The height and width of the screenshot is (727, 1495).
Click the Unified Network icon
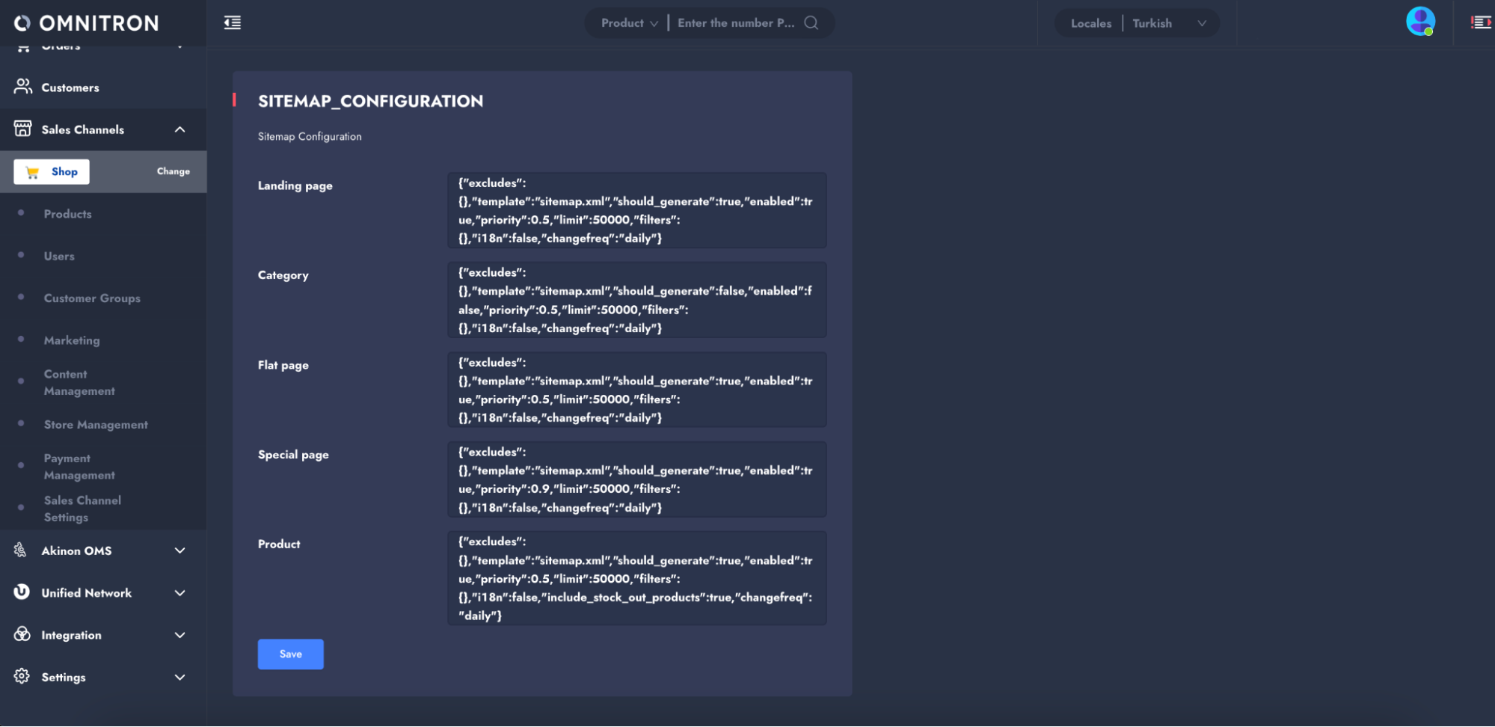point(22,592)
